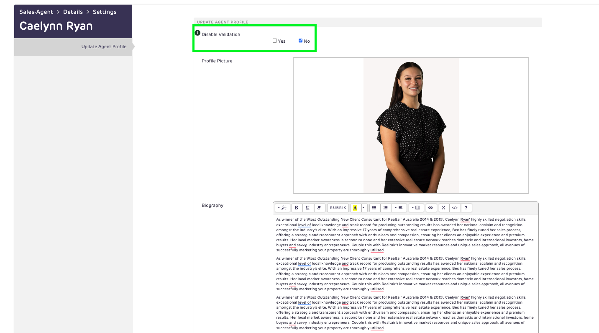Toggle bold formatting in the biography editor
Image resolution: width=599 pixels, height=333 pixels.
click(x=297, y=208)
